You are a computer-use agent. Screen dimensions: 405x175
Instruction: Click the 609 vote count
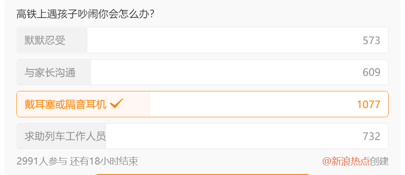coord(371,73)
